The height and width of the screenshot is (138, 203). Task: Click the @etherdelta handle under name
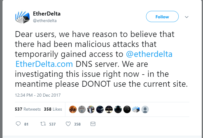click(45, 21)
